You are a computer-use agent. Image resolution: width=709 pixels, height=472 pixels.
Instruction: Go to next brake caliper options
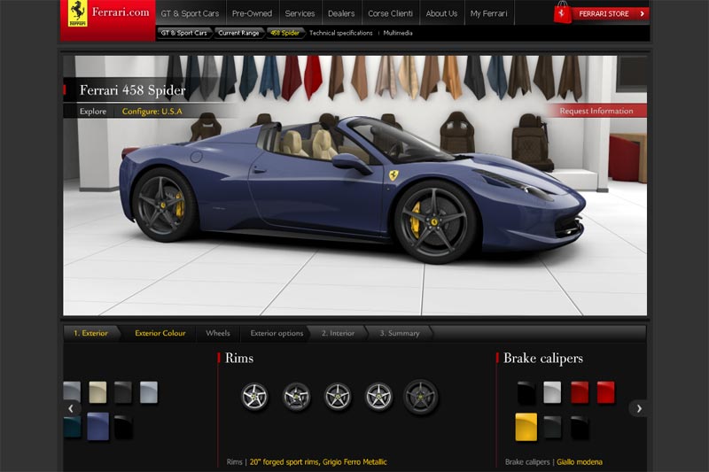point(638,408)
